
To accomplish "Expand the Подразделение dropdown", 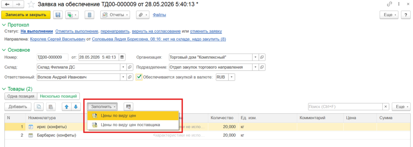I will [x=255, y=67].
